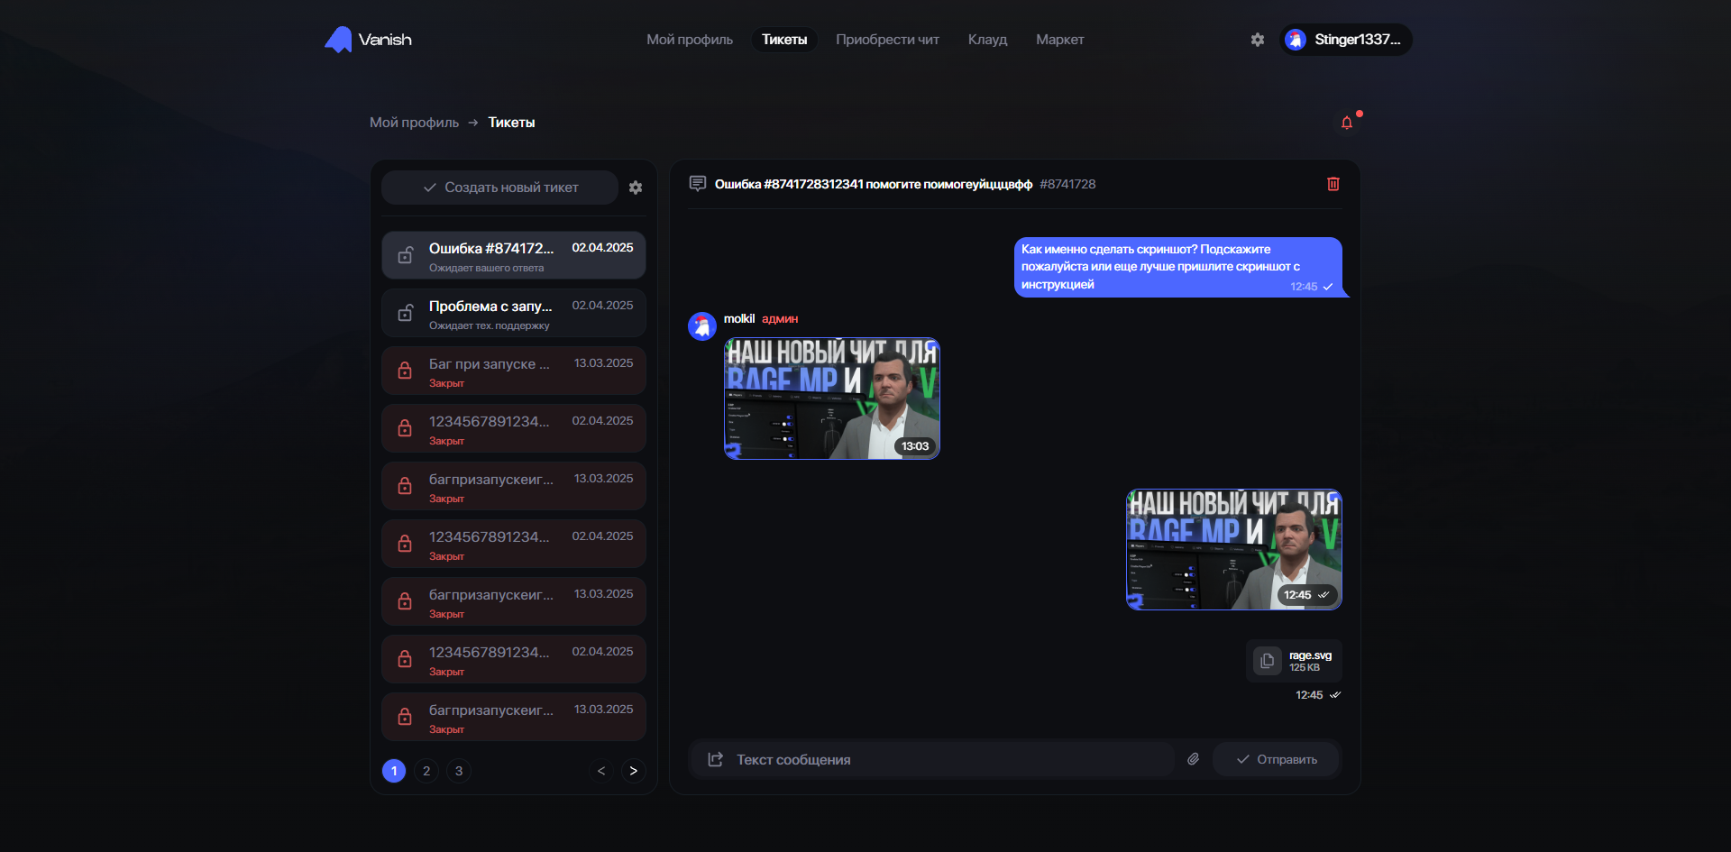The image size is (1731, 852).
Task: Open Stinger1337 user profile menu
Action: pos(1346,40)
